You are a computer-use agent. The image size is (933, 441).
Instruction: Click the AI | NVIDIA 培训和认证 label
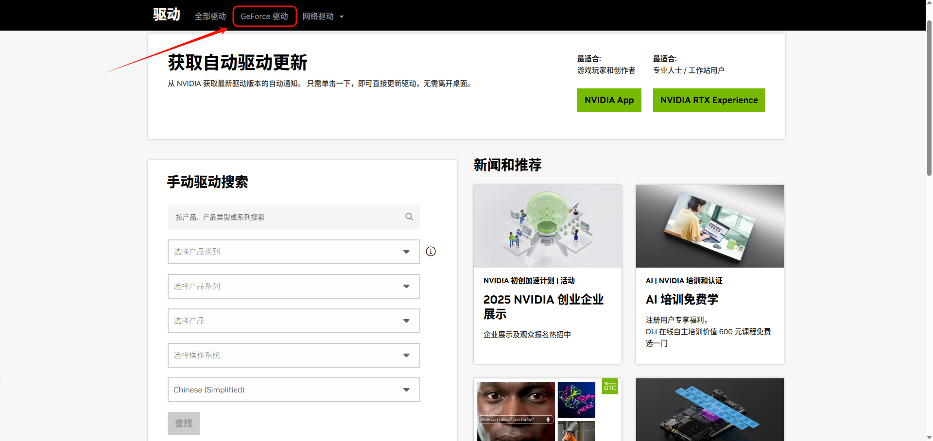pos(684,281)
